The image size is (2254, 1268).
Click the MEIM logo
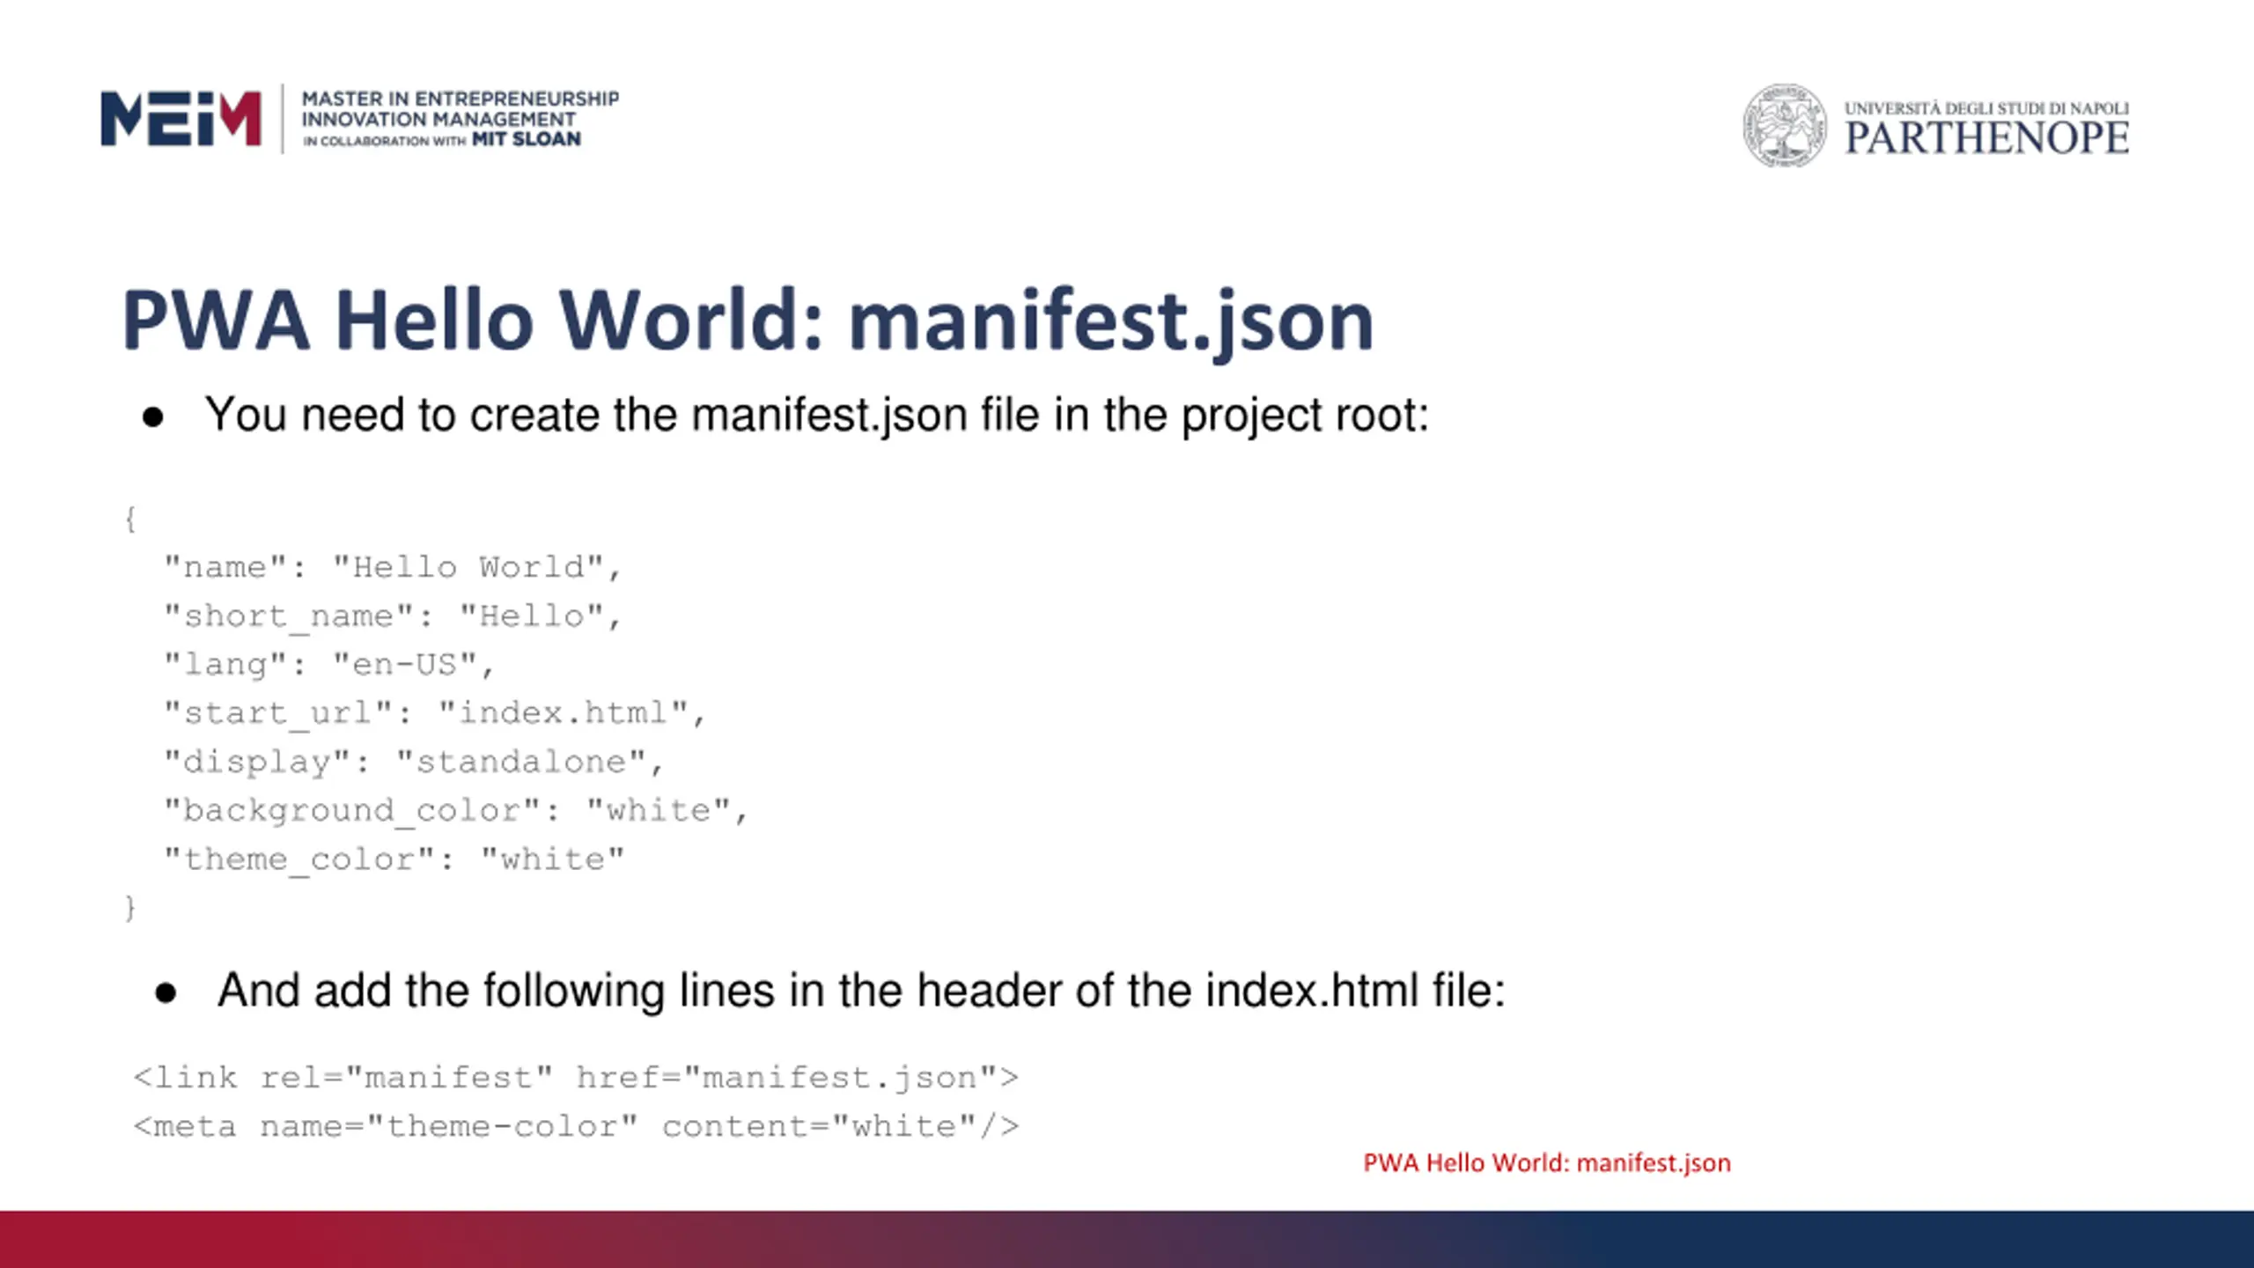coord(180,118)
